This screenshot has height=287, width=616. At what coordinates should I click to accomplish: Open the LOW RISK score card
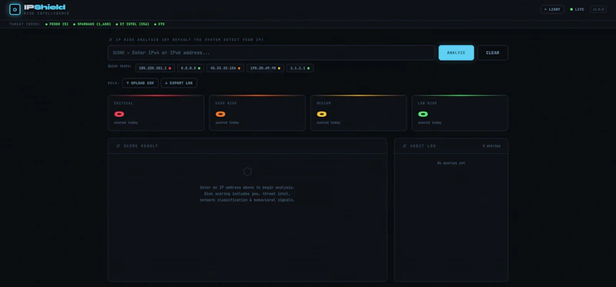[x=460, y=112]
